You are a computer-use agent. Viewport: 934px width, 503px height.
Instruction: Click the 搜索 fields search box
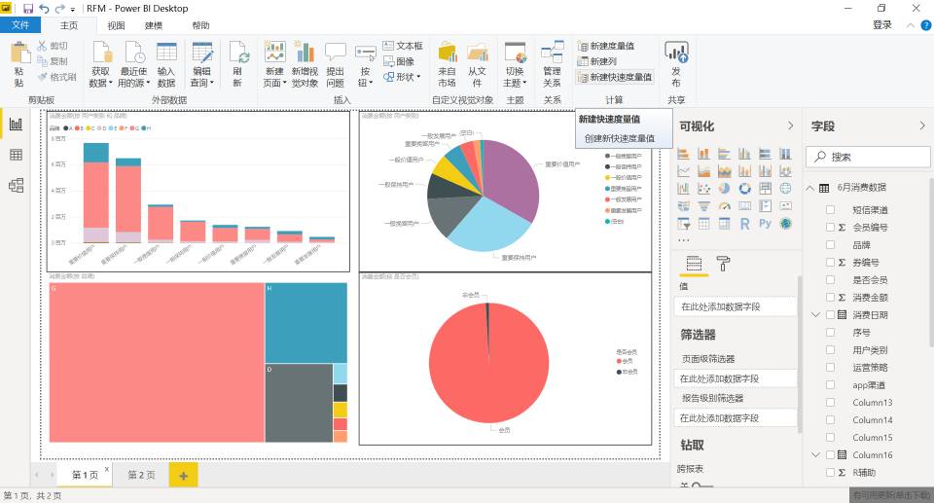click(x=868, y=157)
